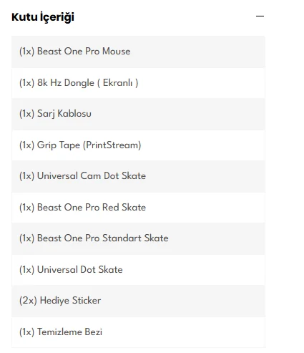Collapse the section with the minus icon
The width and height of the screenshot is (304, 353).
click(260, 16)
